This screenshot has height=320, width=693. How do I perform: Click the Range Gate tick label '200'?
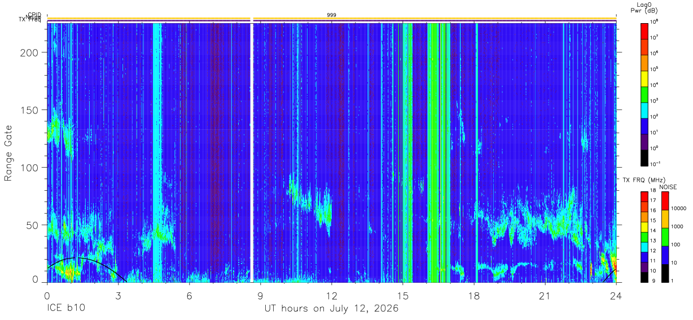[x=30, y=52]
